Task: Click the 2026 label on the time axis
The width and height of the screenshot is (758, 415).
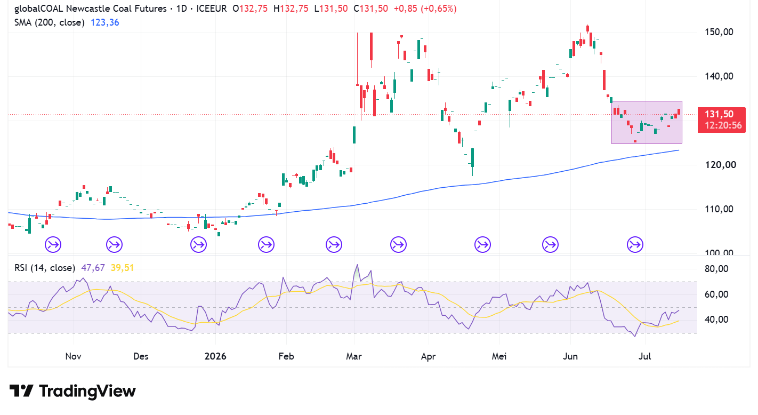Action: (215, 356)
